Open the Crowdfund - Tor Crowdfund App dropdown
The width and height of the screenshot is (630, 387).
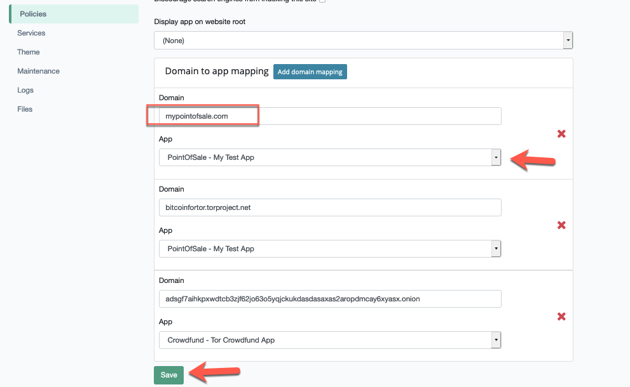point(330,340)
